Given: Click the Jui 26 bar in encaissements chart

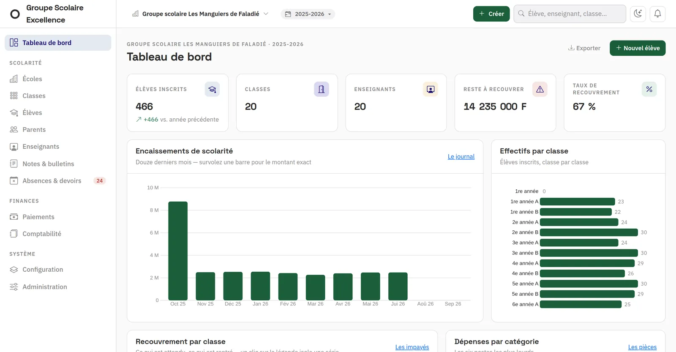Looking at the screenshot, I should [398, 287].
